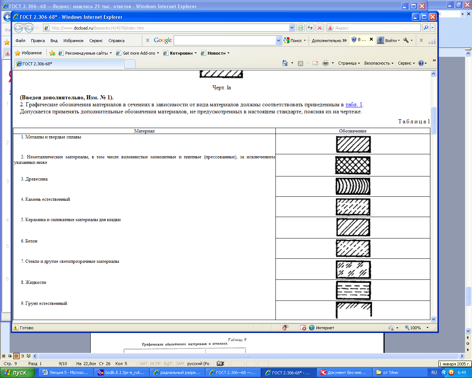Screen dimensions: 472x378
Task: Switch Word to Web Layout view icon
Action: (x=10, y=356)
